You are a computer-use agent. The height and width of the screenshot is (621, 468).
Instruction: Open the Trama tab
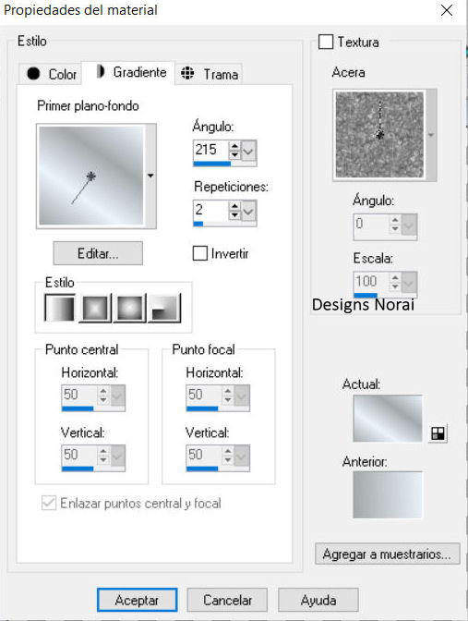point(209,74)
